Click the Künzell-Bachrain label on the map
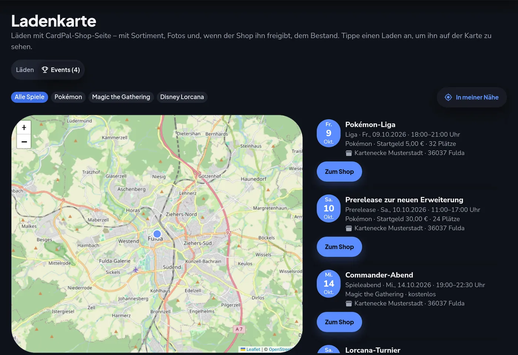518x355 pixels. (x=203, y=261)
